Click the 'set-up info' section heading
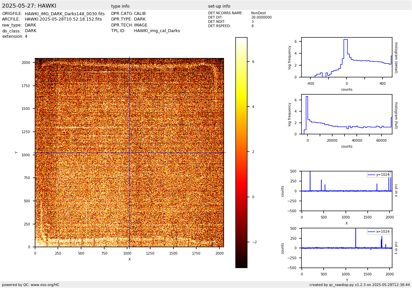This screenshot has width=412, height=288. tap(219, 6)
